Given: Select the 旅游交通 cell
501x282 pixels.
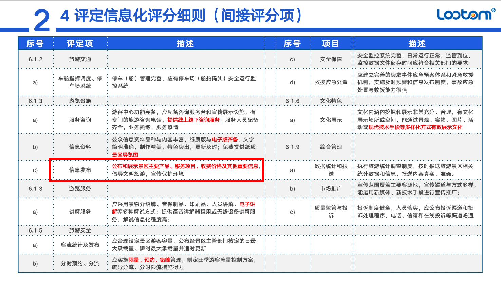Looking at the screenshot, I should (x=80, y=59).
